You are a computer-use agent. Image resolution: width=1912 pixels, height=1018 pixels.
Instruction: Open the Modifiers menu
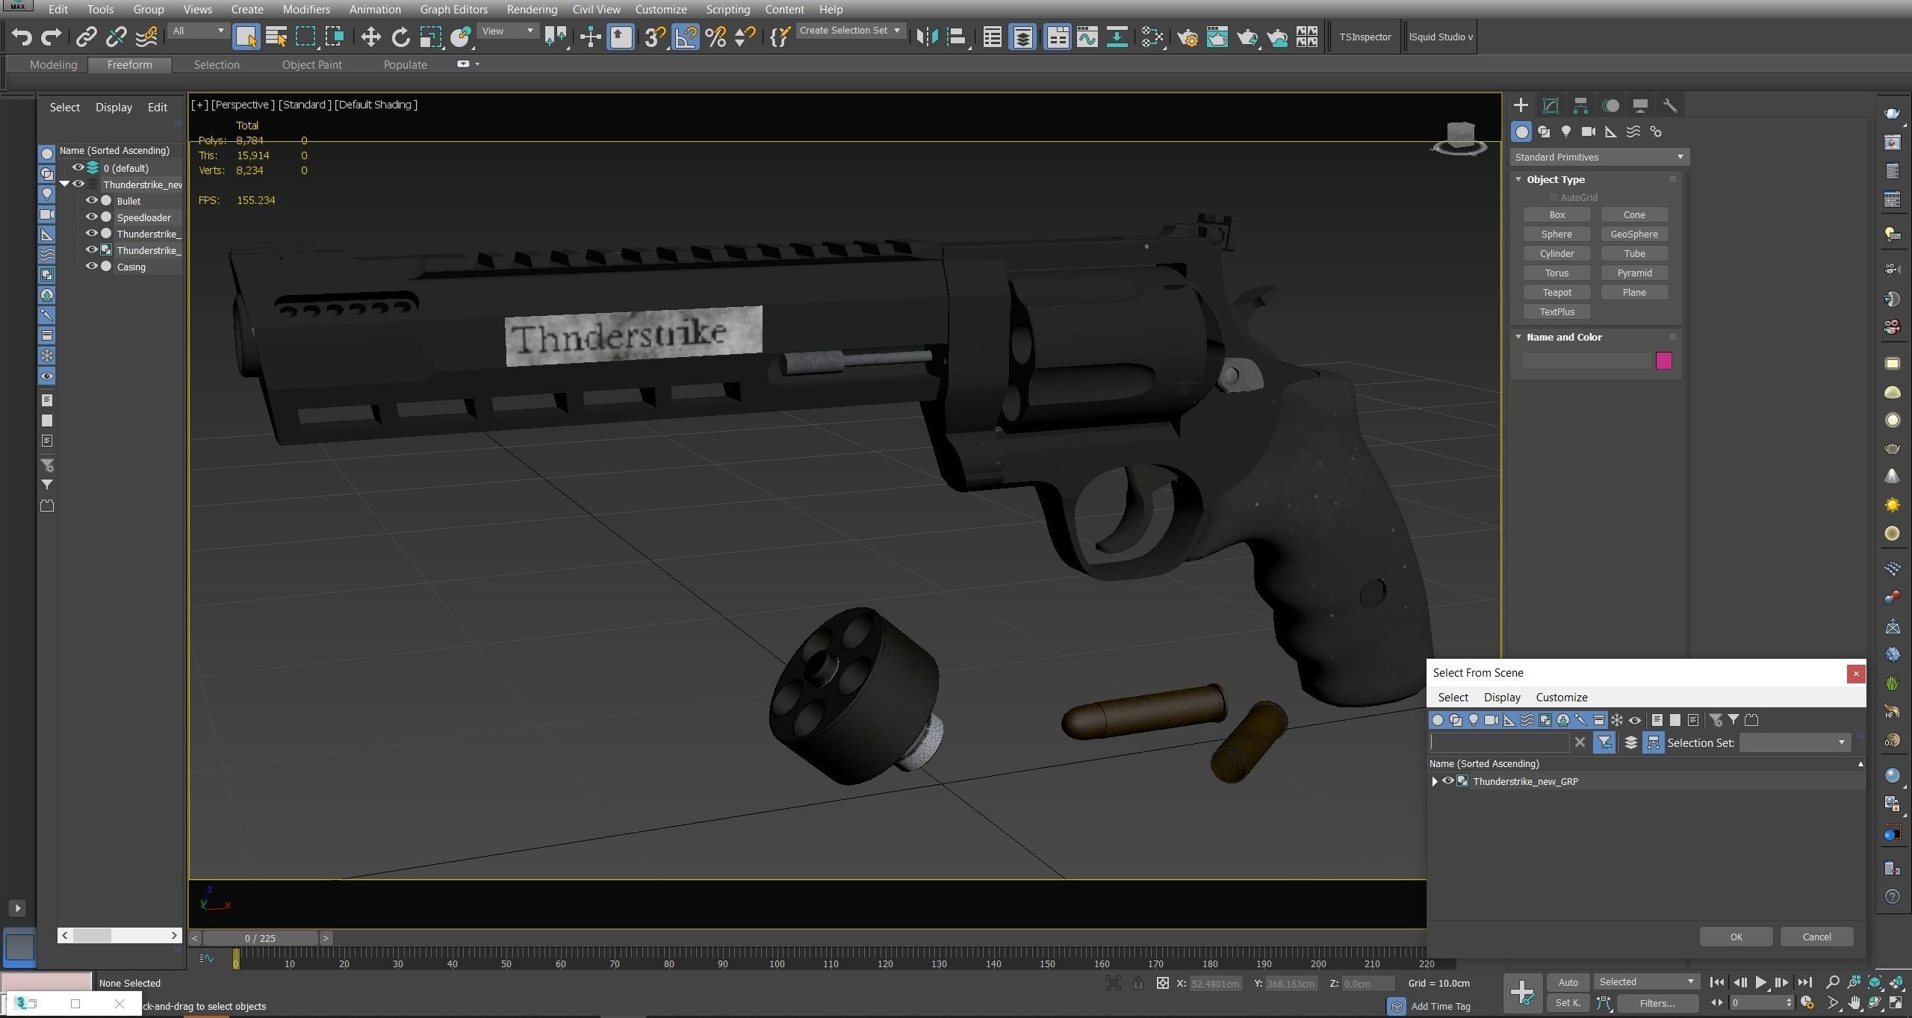tap(306, 10)
